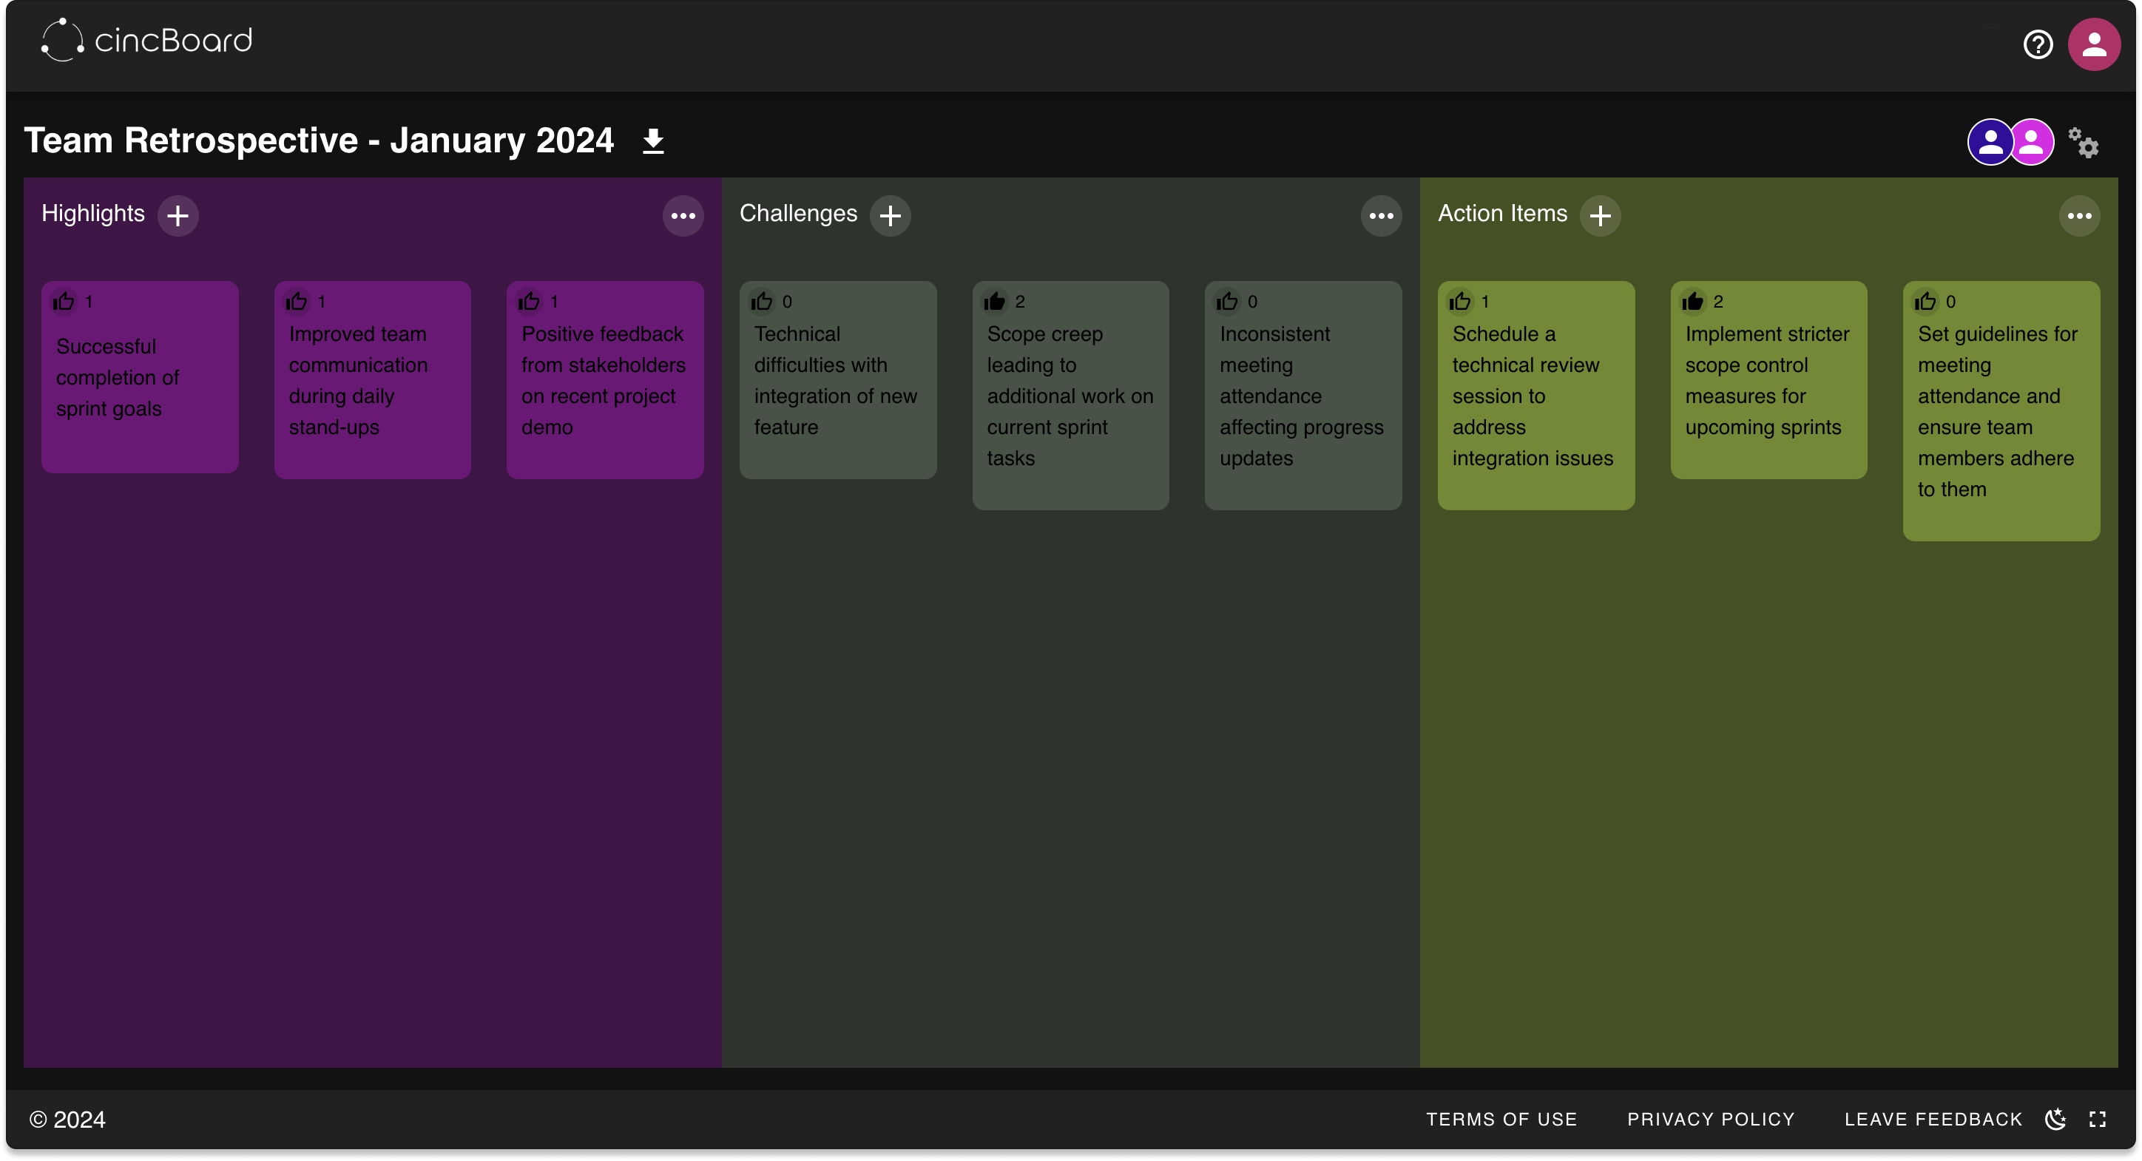Click the blue participant avatar
The width and height of the screenshot is (2142, 1161).
point(1989,143)
